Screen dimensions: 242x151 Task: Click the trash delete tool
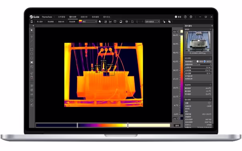pyautogui.click(x=32, y=77)
